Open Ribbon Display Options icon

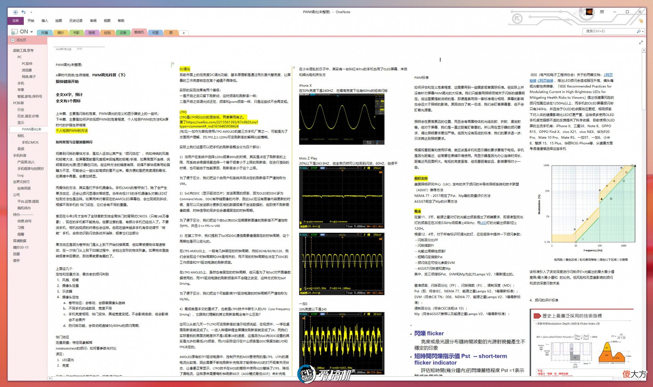pyautogui.click(x=602, y=12)
